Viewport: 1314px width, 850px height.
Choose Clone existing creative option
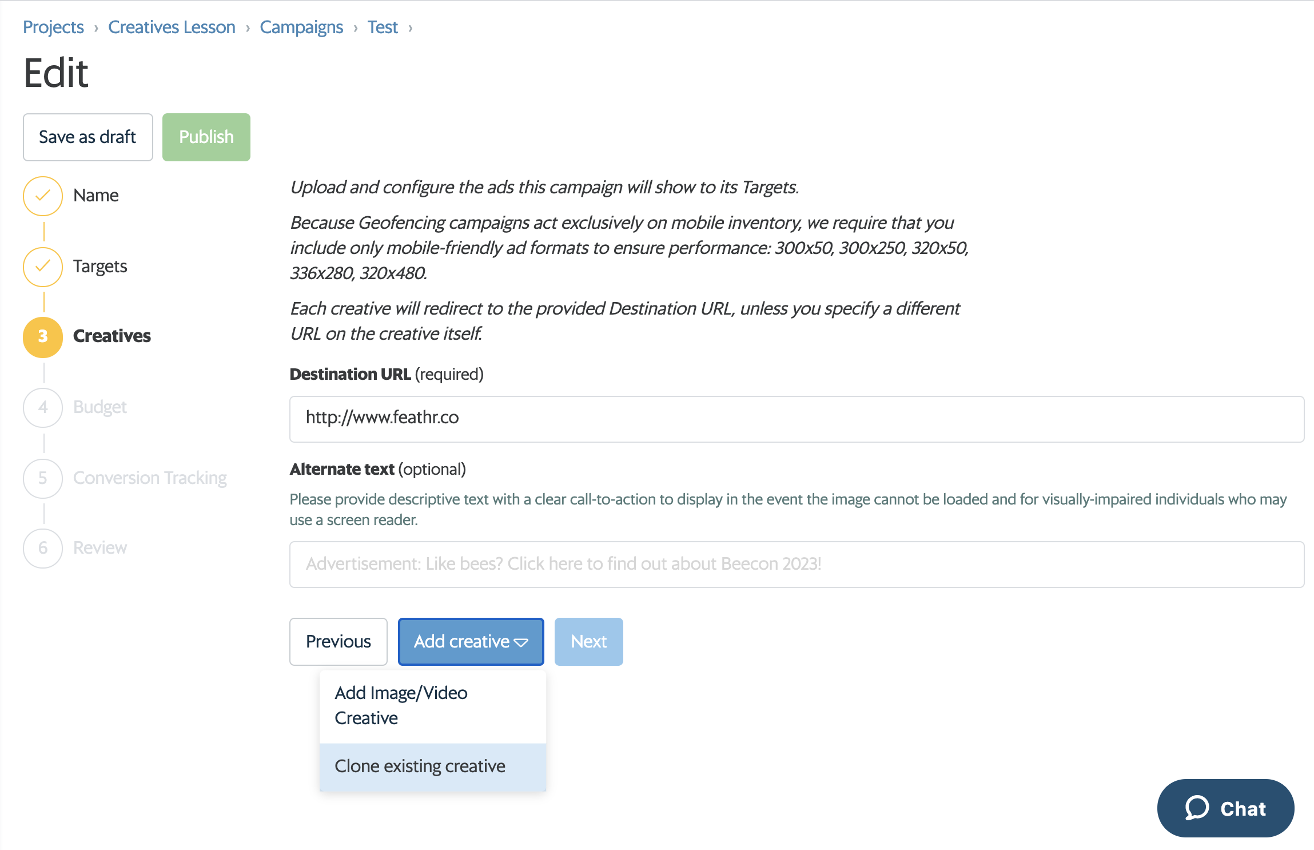click(433, 766)
